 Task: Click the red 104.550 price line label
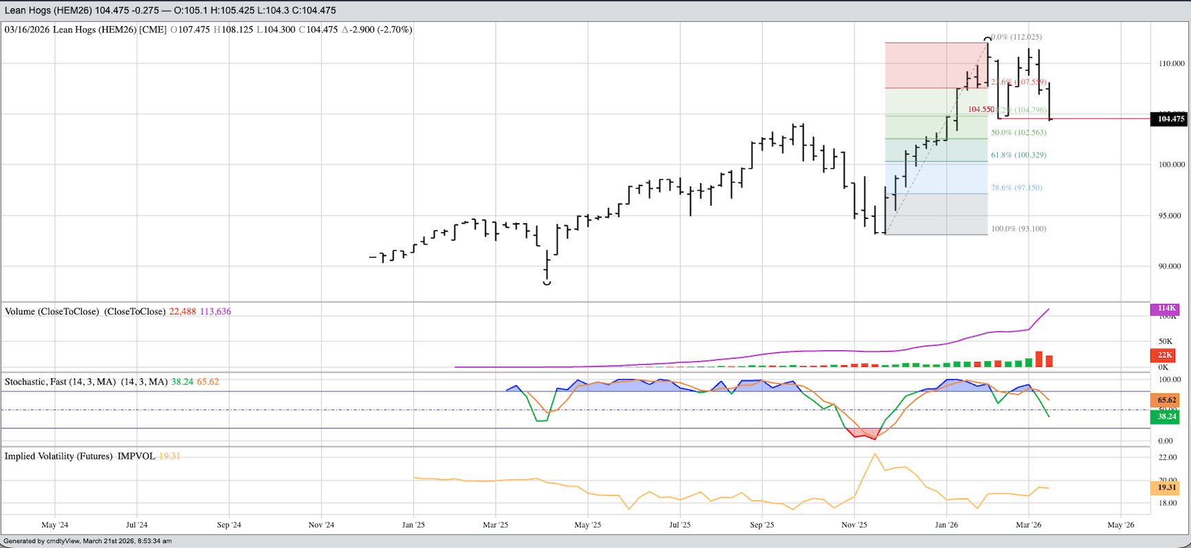tap(981, 109)
